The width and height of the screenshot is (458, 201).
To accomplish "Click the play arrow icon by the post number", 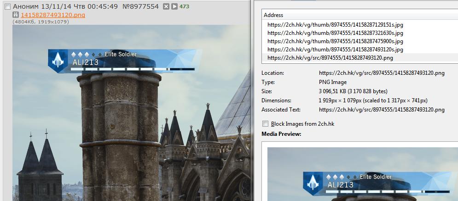I will [x=174, y=6].
